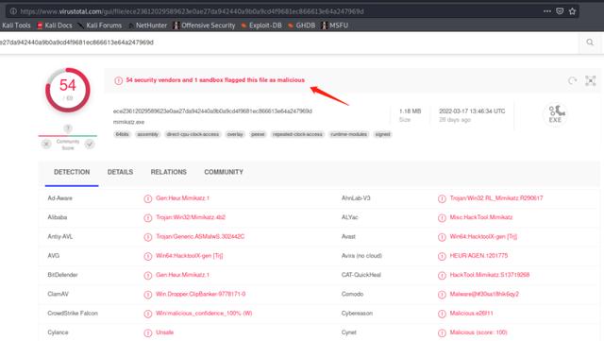Screen dimensions: 604x341
Task: Switch to the RELATIONS tab
Action: [x=168, y=172]
